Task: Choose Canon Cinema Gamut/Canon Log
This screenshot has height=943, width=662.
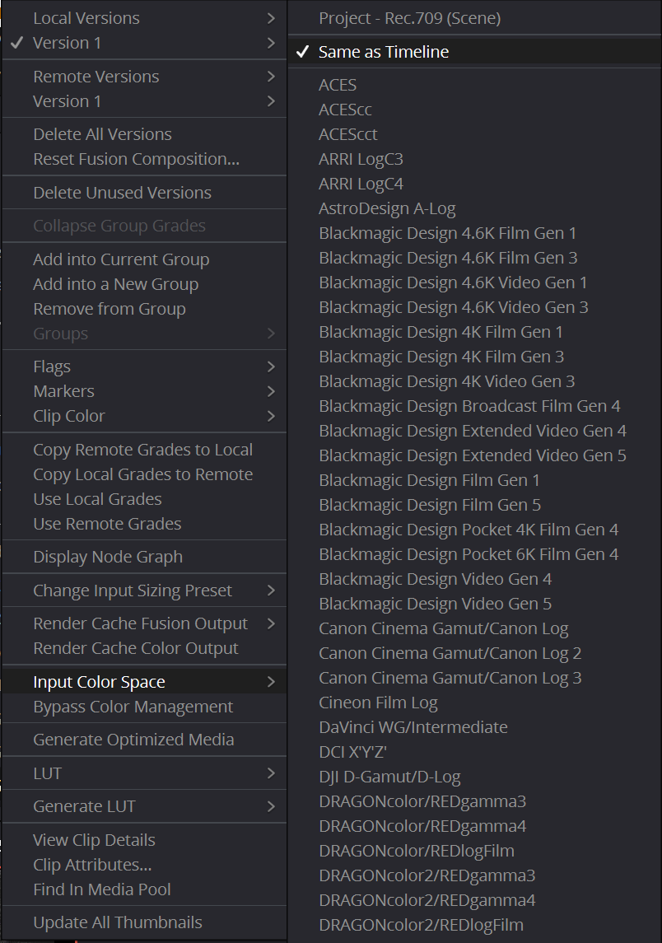Action: click(475, 628)
